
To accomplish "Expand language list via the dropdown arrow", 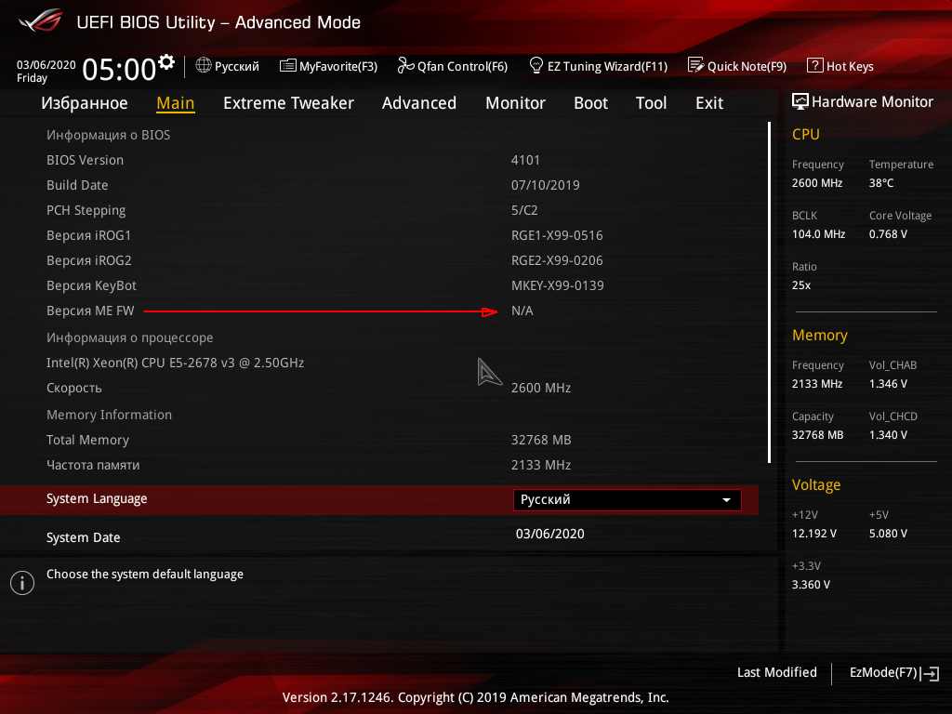I will pos(726,500).
